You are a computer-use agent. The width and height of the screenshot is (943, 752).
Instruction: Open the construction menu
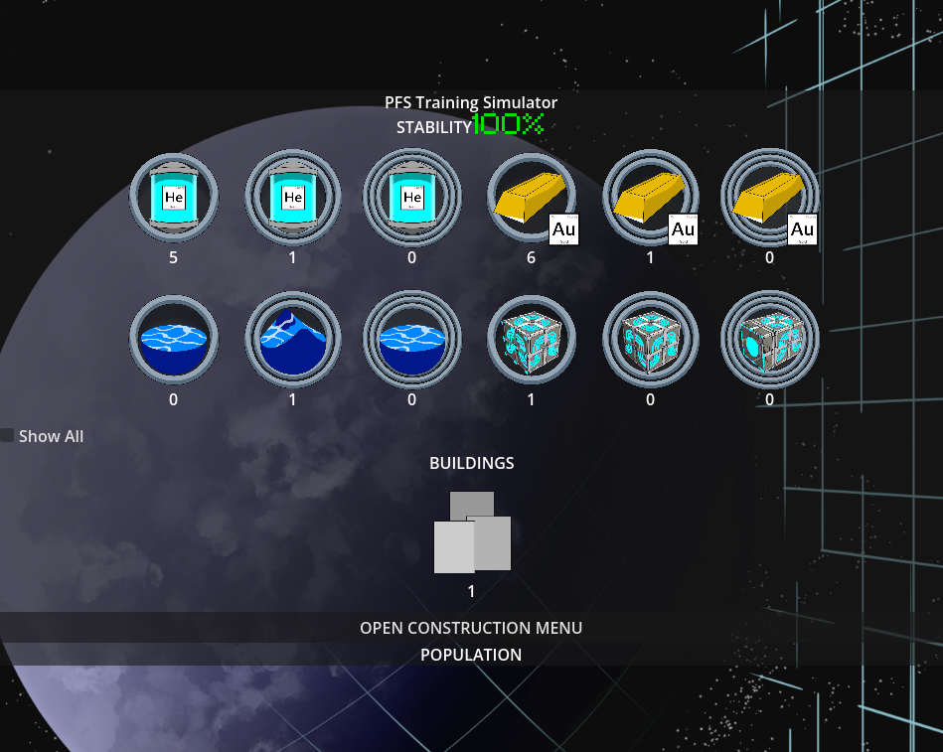coord(471,628)
